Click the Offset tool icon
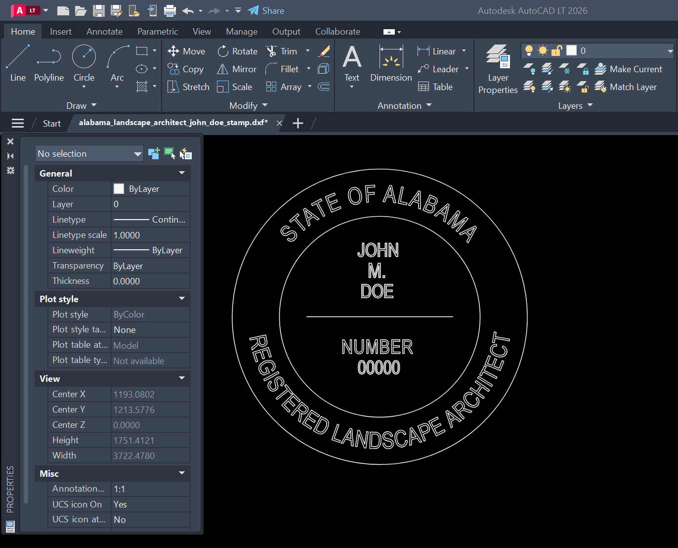The image size is (678, 548). (324, 87)
